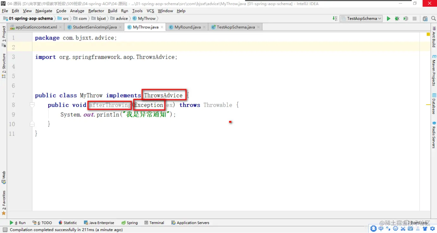Open the Tools menu
Image resolution: width=437 pixels, height=233 pixels.
pyautogui.click(x=137, y=11)
